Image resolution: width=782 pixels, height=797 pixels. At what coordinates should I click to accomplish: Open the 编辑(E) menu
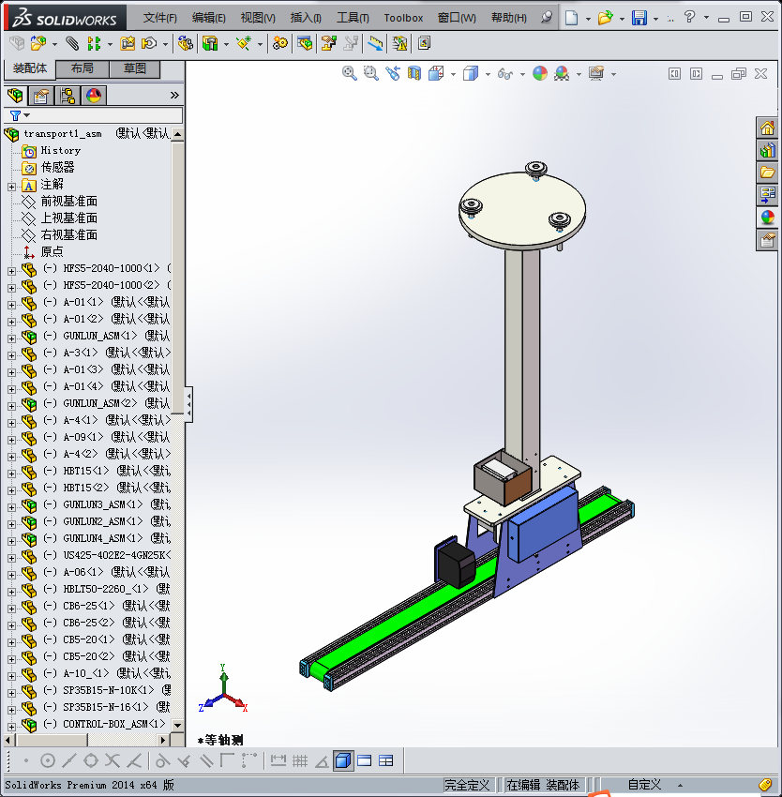(208, 18)
